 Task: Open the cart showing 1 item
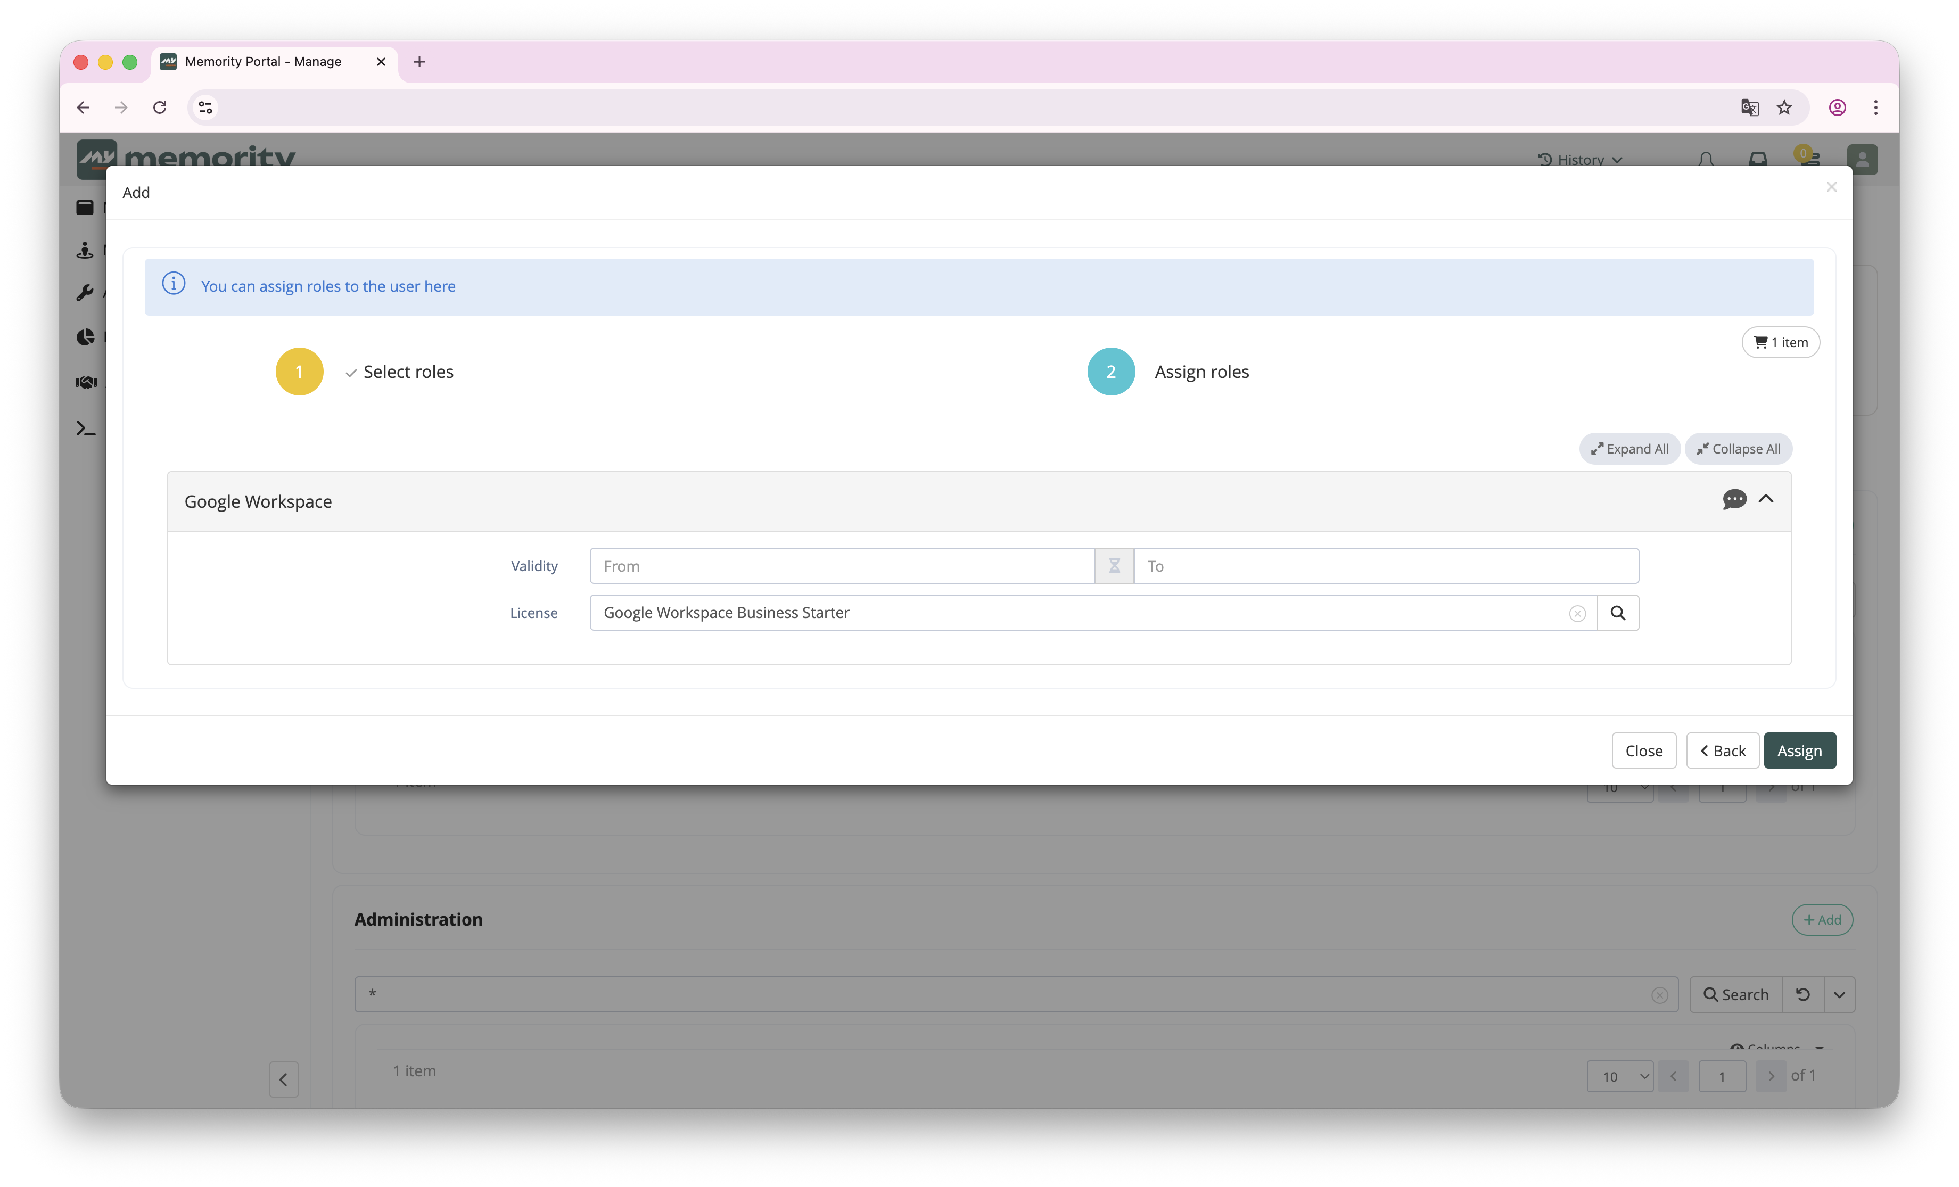(x=1780, y=342)
